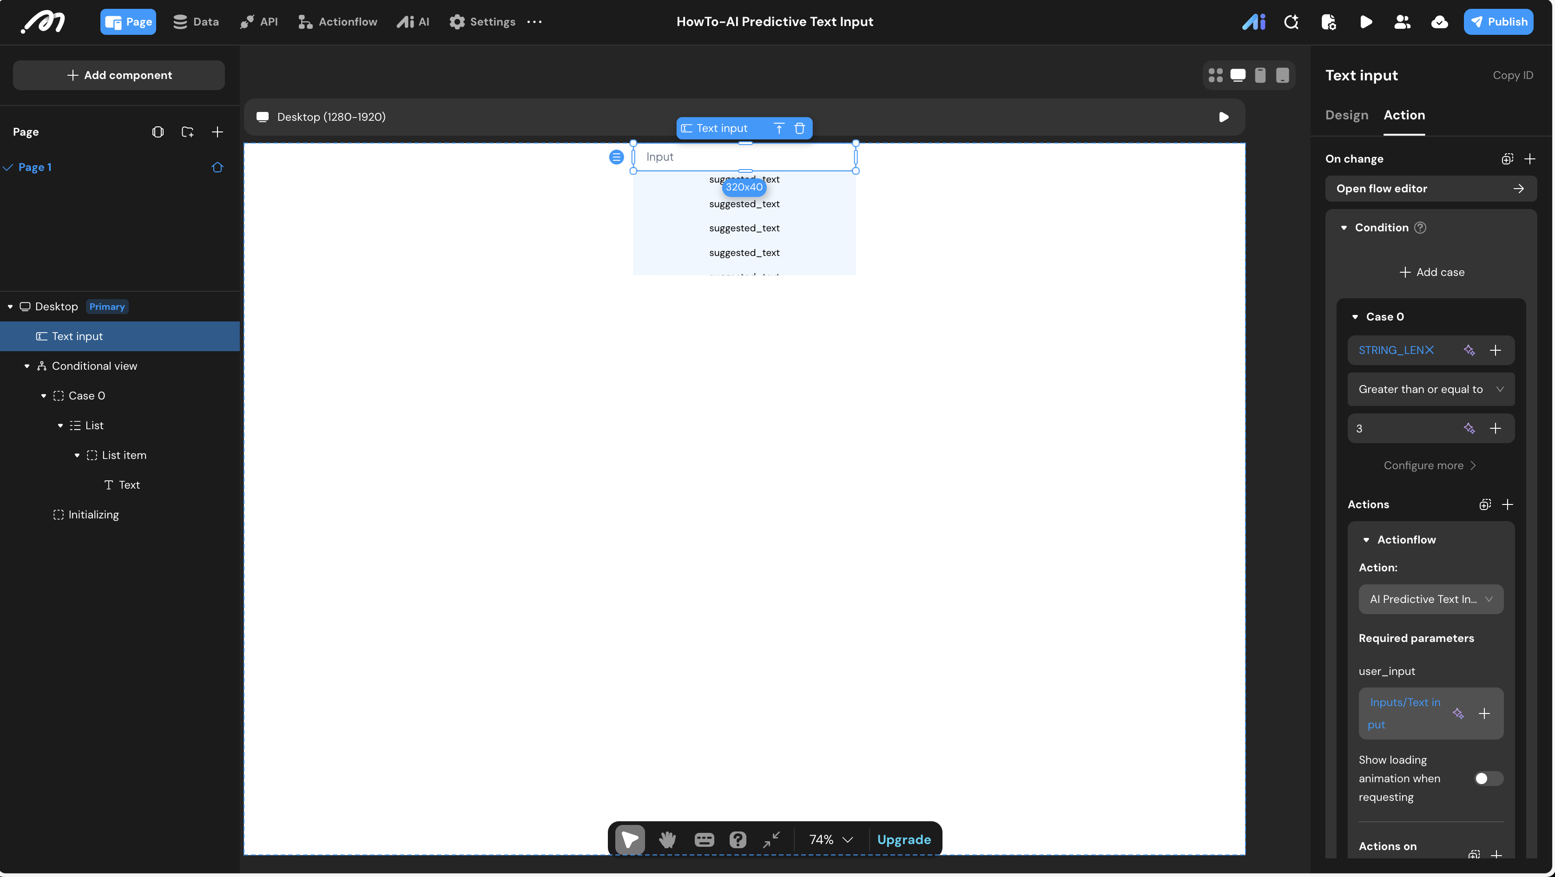This screenshot has width=1555, height=877.
Task: Open the 74% zoom level dropdown
Action: (x=830, y=839)
